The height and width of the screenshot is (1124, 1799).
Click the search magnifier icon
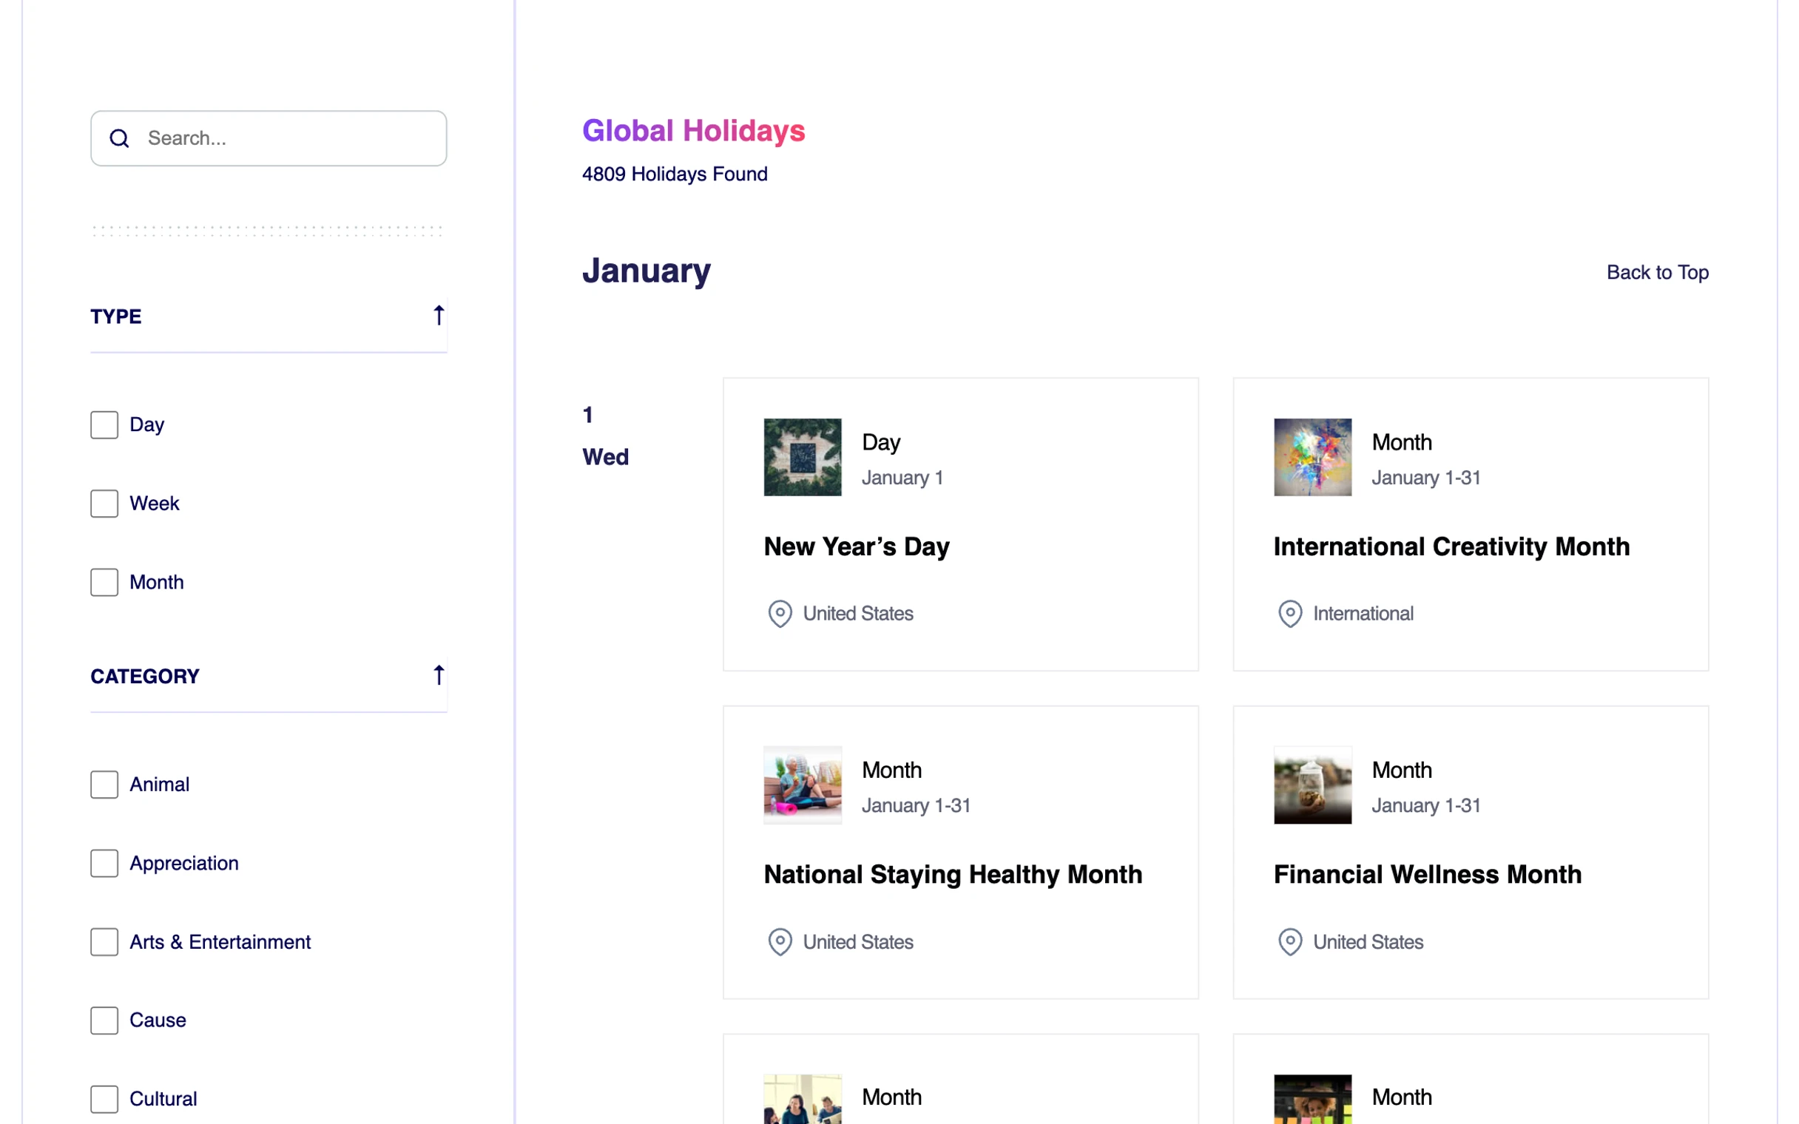point(120,138)
